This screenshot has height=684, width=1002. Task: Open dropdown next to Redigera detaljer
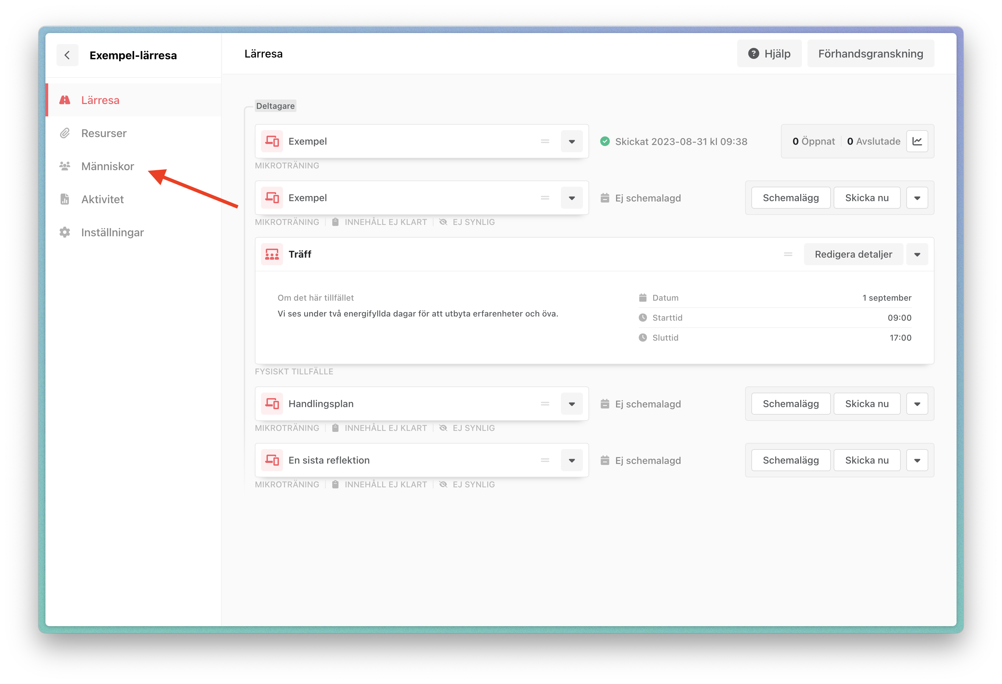pos(917,255)
